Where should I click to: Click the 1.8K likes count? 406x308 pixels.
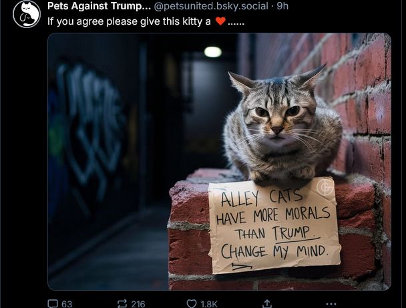pos(209,304)
